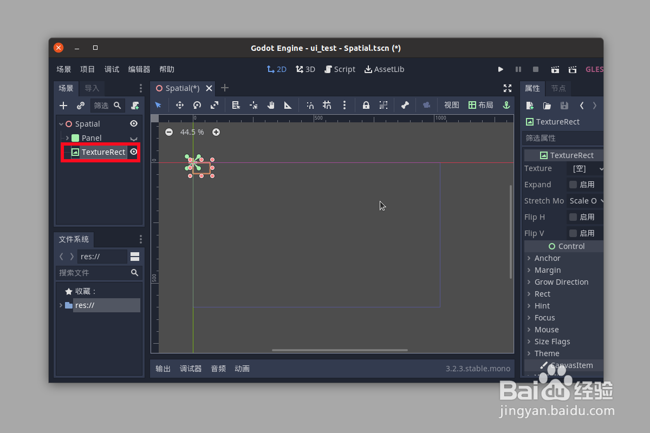Switch to the 2D workspace
Image resolution: width=650 pixels, height=433 pixels.
[x=277, y=69]
